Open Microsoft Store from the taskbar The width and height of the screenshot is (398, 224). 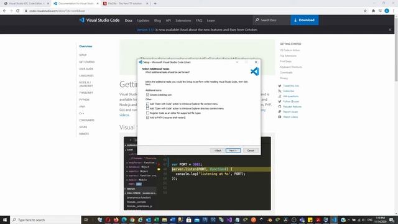click(x=188, y=220)
